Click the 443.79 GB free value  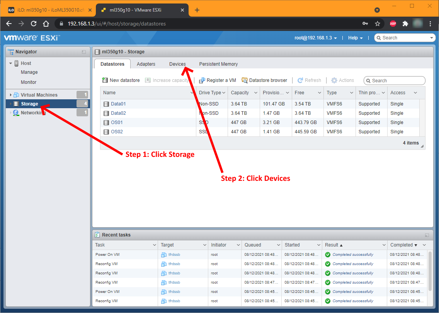306,122
